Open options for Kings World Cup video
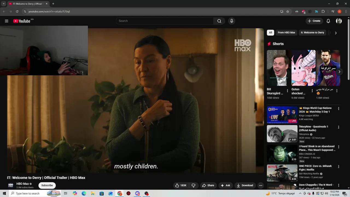 point(339,109)
